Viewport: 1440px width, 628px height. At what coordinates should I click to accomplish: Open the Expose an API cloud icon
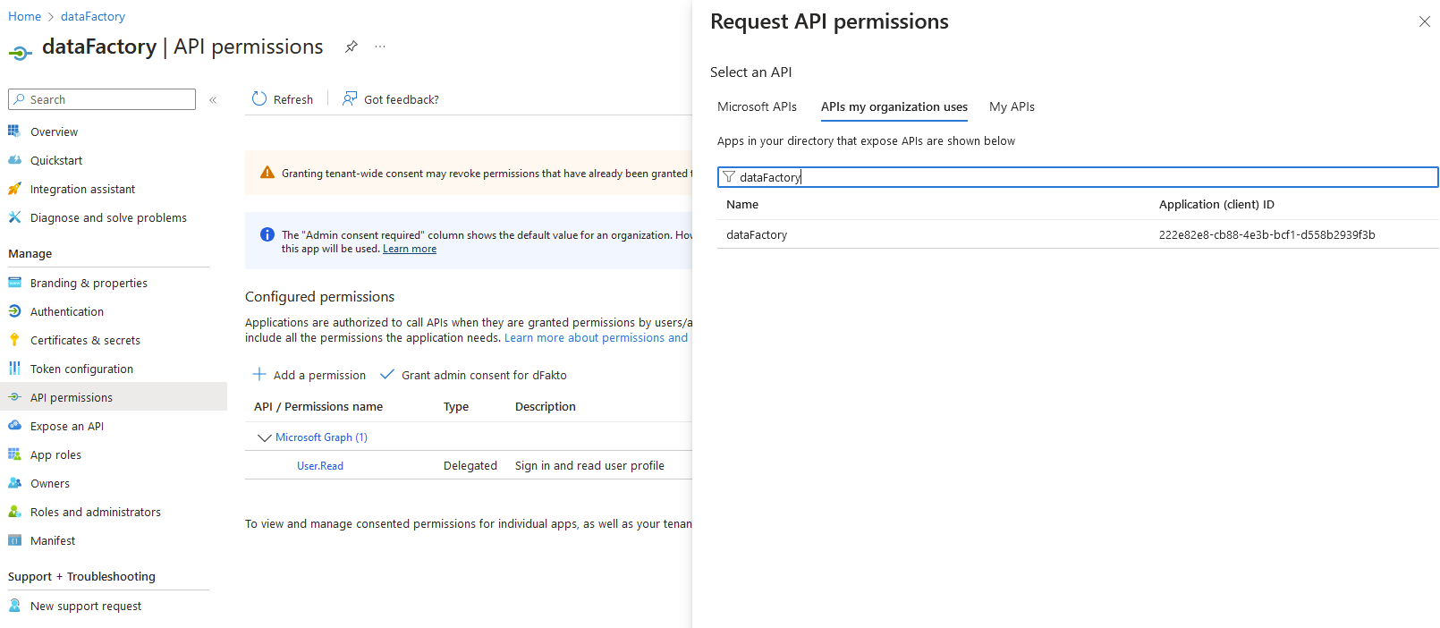[14, 426]
